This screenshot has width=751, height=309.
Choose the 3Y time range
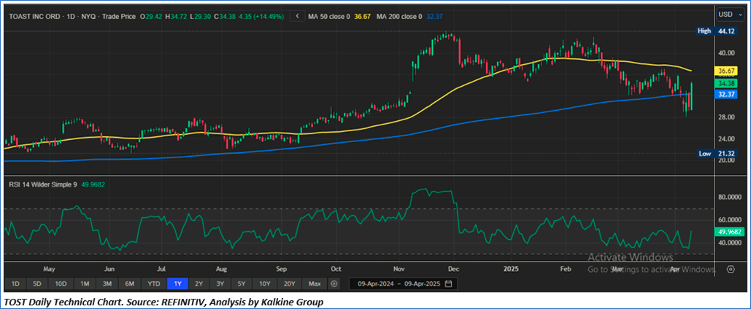(x=220, y=284)
